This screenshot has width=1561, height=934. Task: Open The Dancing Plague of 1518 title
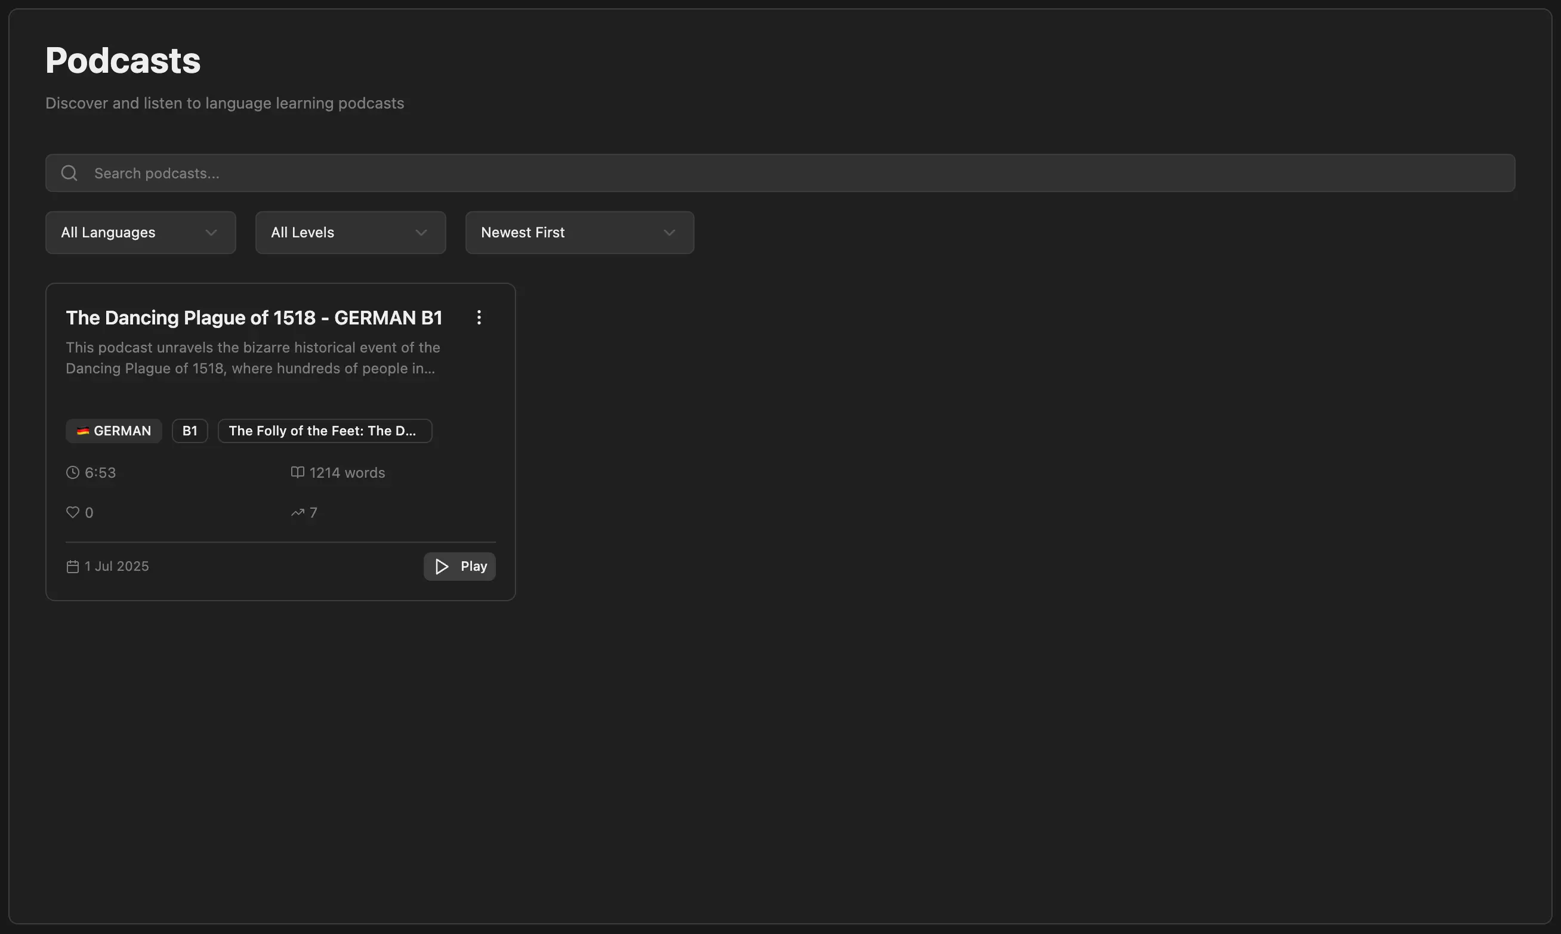(254, 318)
